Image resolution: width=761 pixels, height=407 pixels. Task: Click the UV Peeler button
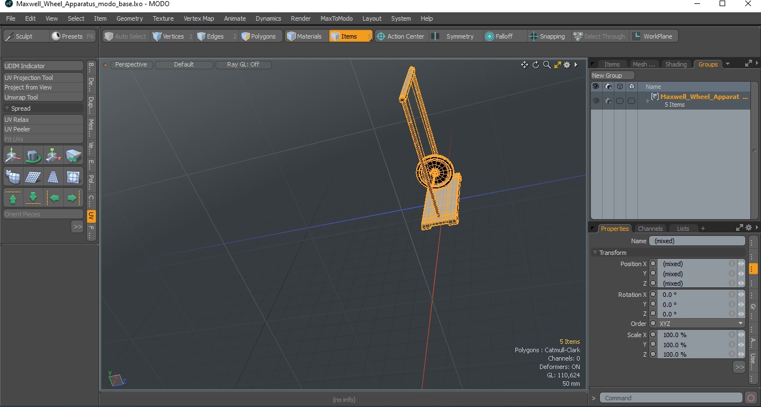point(44,129)
